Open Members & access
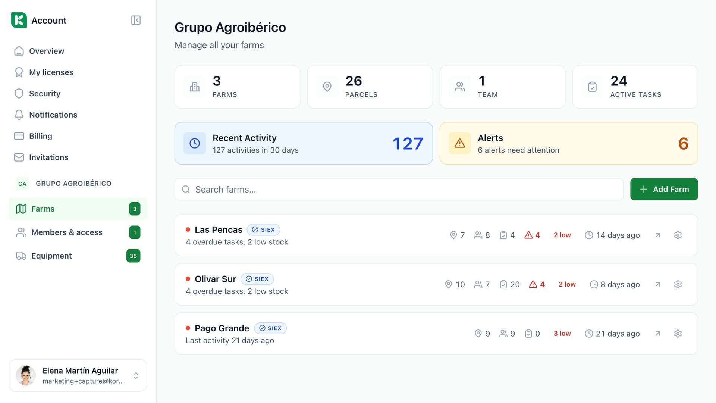This screenshot has height=403, width=716. tap(78, 232)
